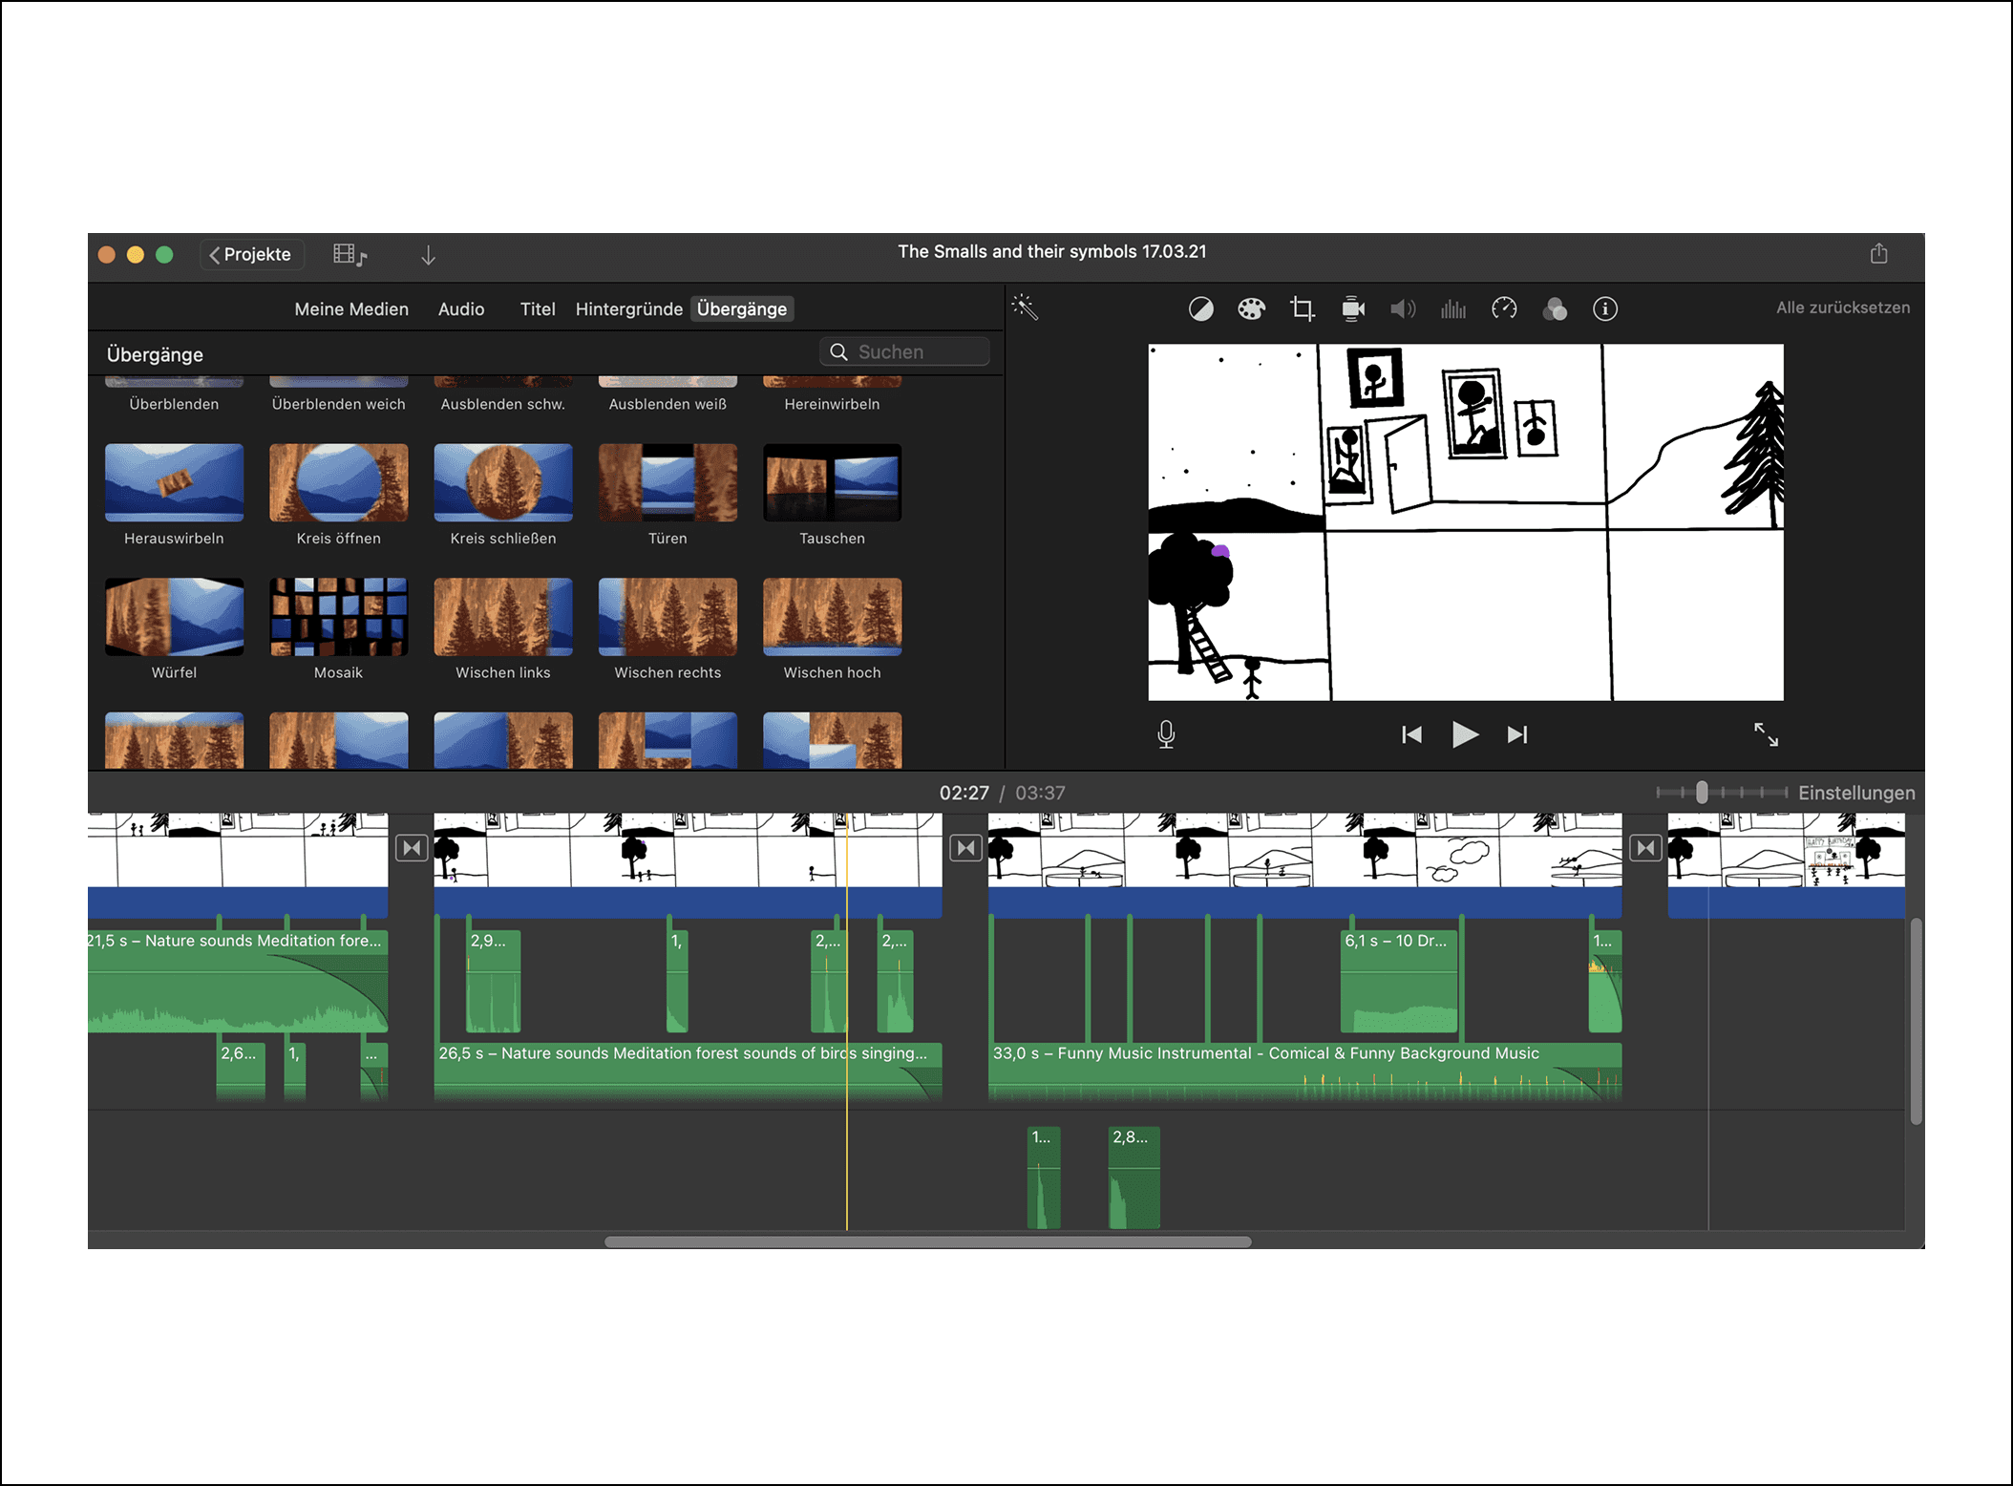Switch to Meine Medien tab
The height and width of the screenshot is (1486, 2013).
pyautogui.click(x=351, y=309)
